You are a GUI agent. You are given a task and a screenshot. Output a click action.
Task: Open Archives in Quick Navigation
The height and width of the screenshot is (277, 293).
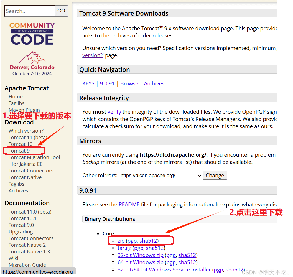click(154, 84)
